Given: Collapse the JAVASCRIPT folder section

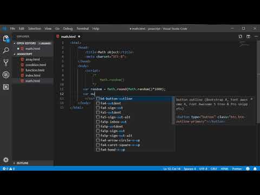Looking at the screenshot, I should click(24, 54).
